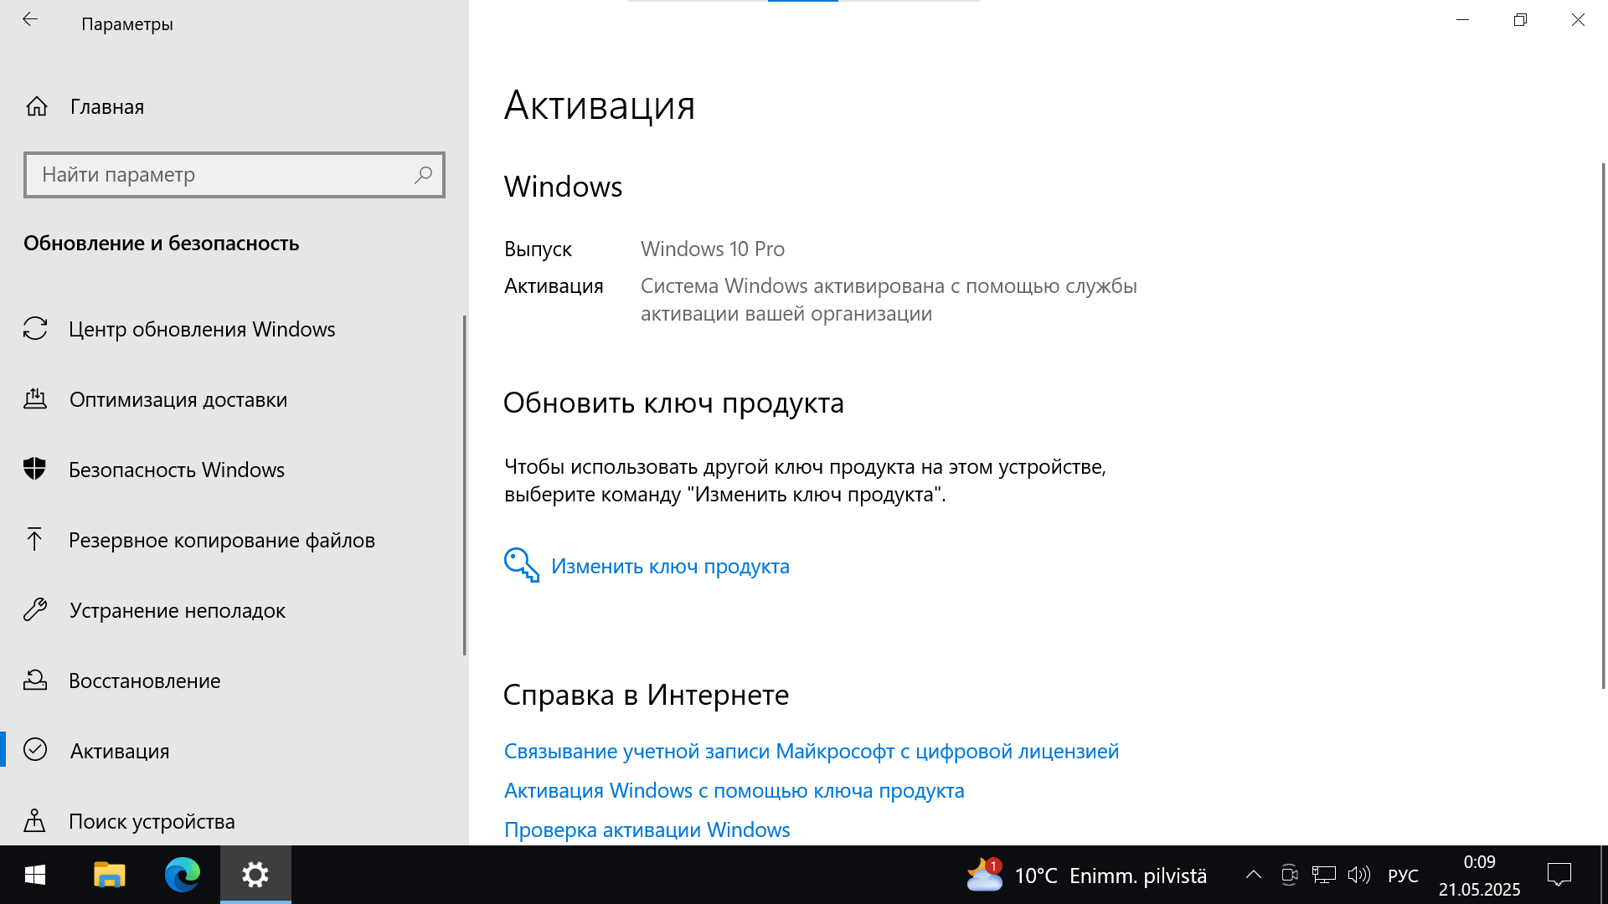Click the Обновление и безопасность heading
Viewport: 1608px width, 904px height.
click(x=161, y=243)
